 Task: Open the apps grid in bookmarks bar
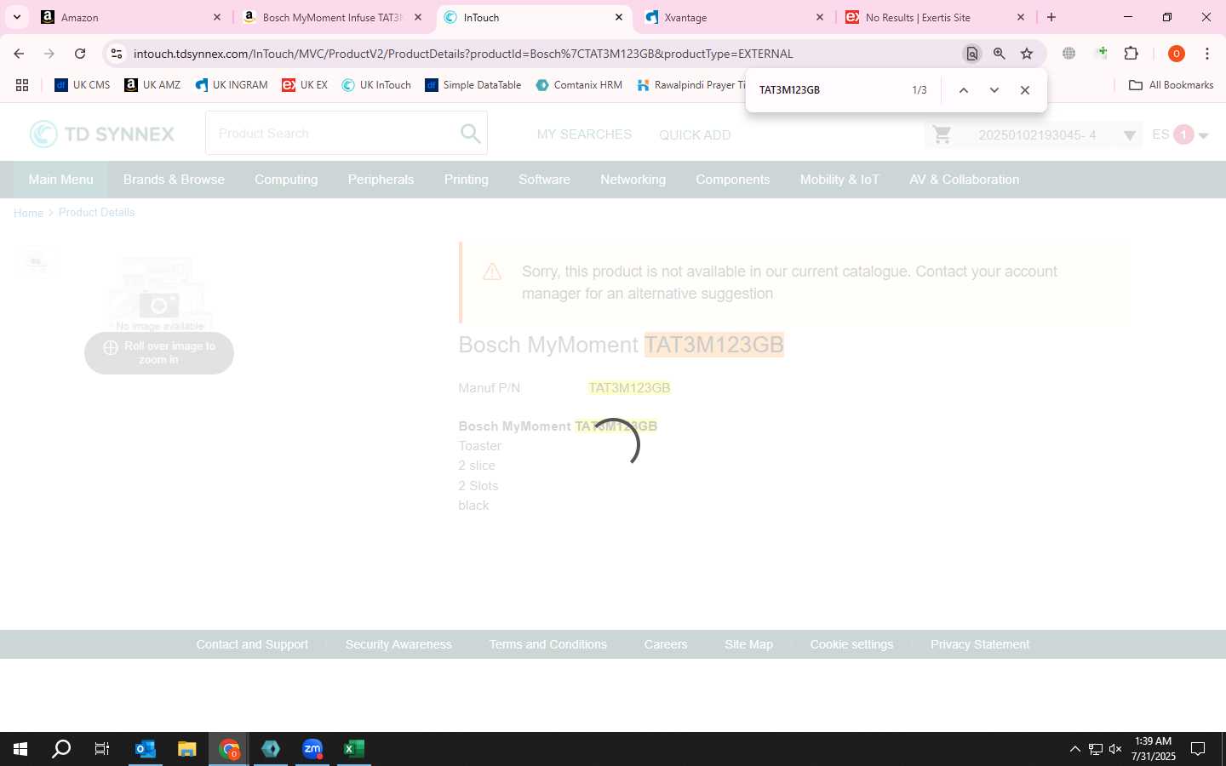pyautogui.click(x=22, y=85)
